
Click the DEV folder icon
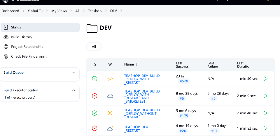click(92, 28)
